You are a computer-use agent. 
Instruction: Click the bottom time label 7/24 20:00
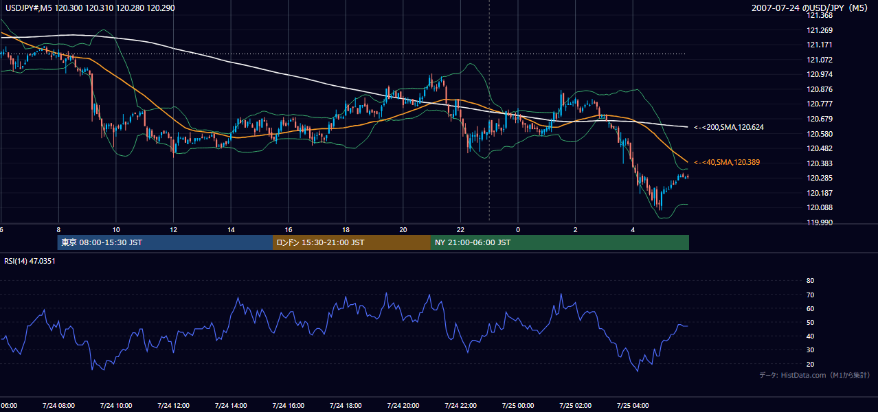403,406
